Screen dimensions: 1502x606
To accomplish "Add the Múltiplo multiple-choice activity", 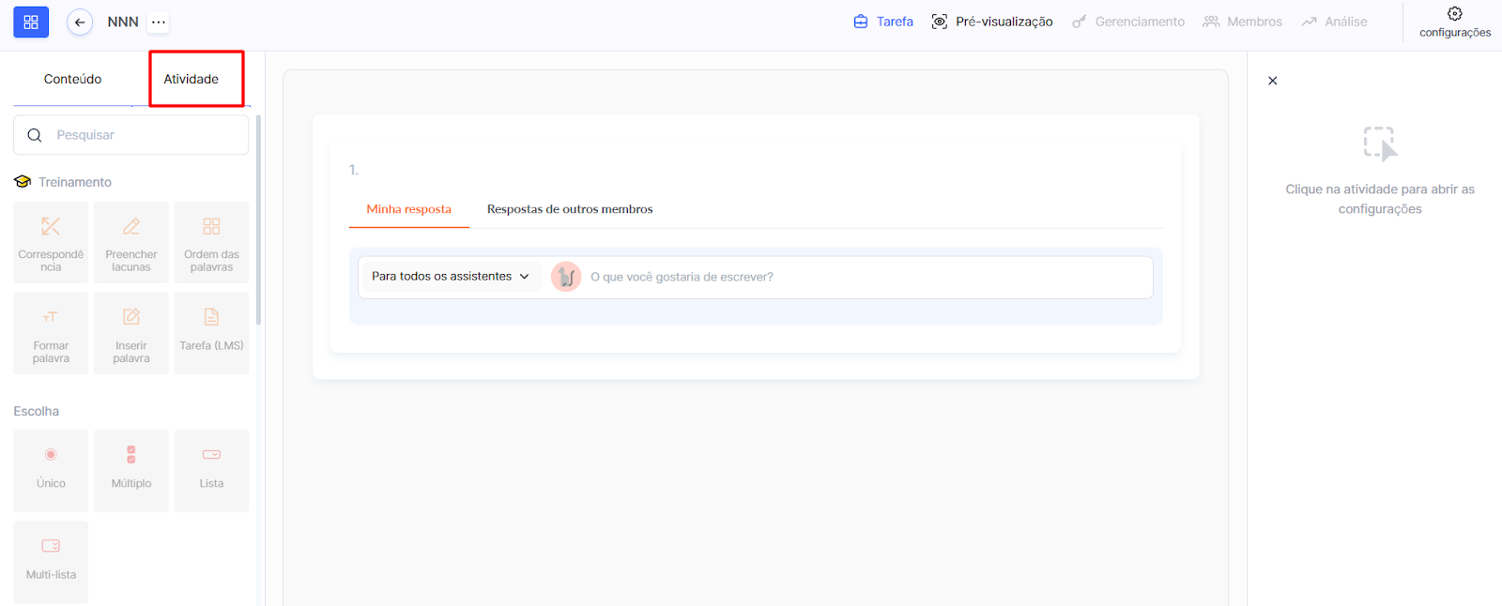I will click(x=131, y=470).
